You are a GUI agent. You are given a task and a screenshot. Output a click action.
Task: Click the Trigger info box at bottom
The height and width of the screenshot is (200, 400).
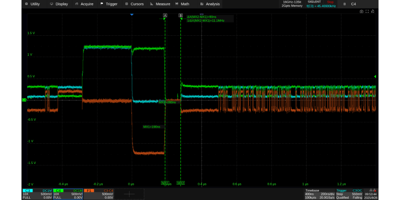click(349, 194)
